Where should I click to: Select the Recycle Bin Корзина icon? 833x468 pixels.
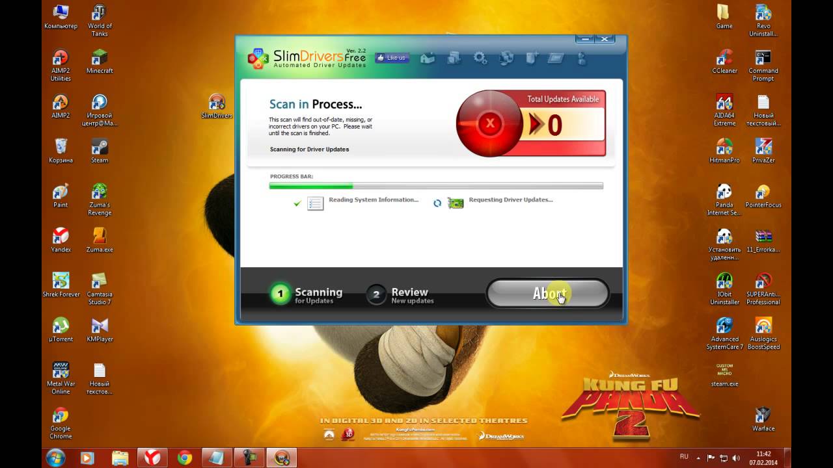pyautogui.click(x=61, y=151)
